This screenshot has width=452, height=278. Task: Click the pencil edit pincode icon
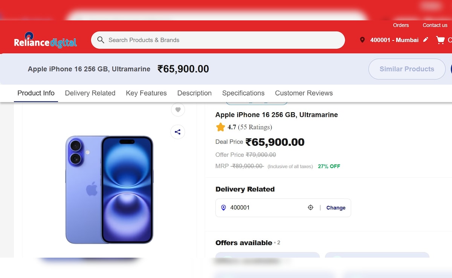click(x=426, y=40)
